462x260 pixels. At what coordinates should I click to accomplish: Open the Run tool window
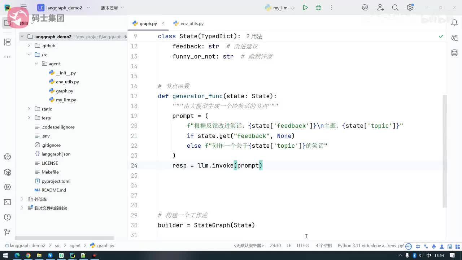coord(7,187)
